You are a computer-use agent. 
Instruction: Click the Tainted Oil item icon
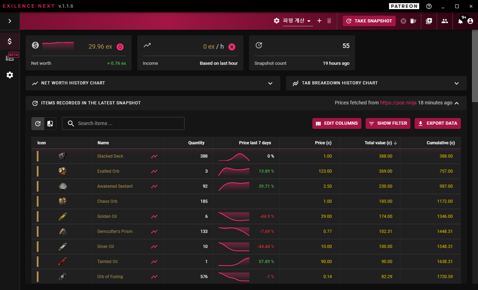(62, 262)
